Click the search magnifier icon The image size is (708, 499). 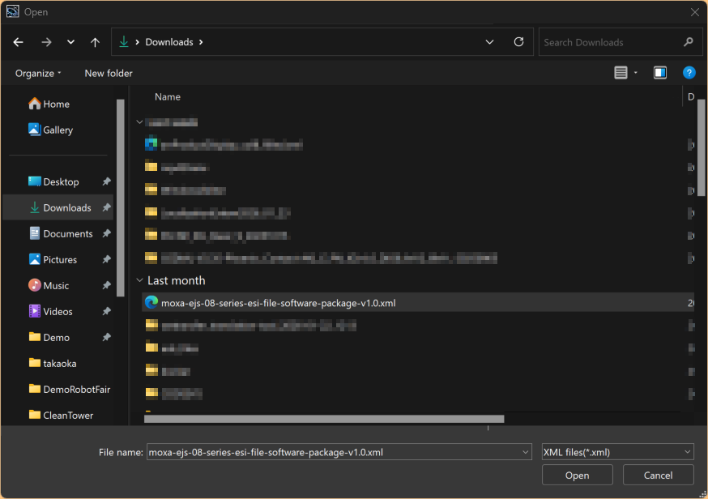coord(688,42)
